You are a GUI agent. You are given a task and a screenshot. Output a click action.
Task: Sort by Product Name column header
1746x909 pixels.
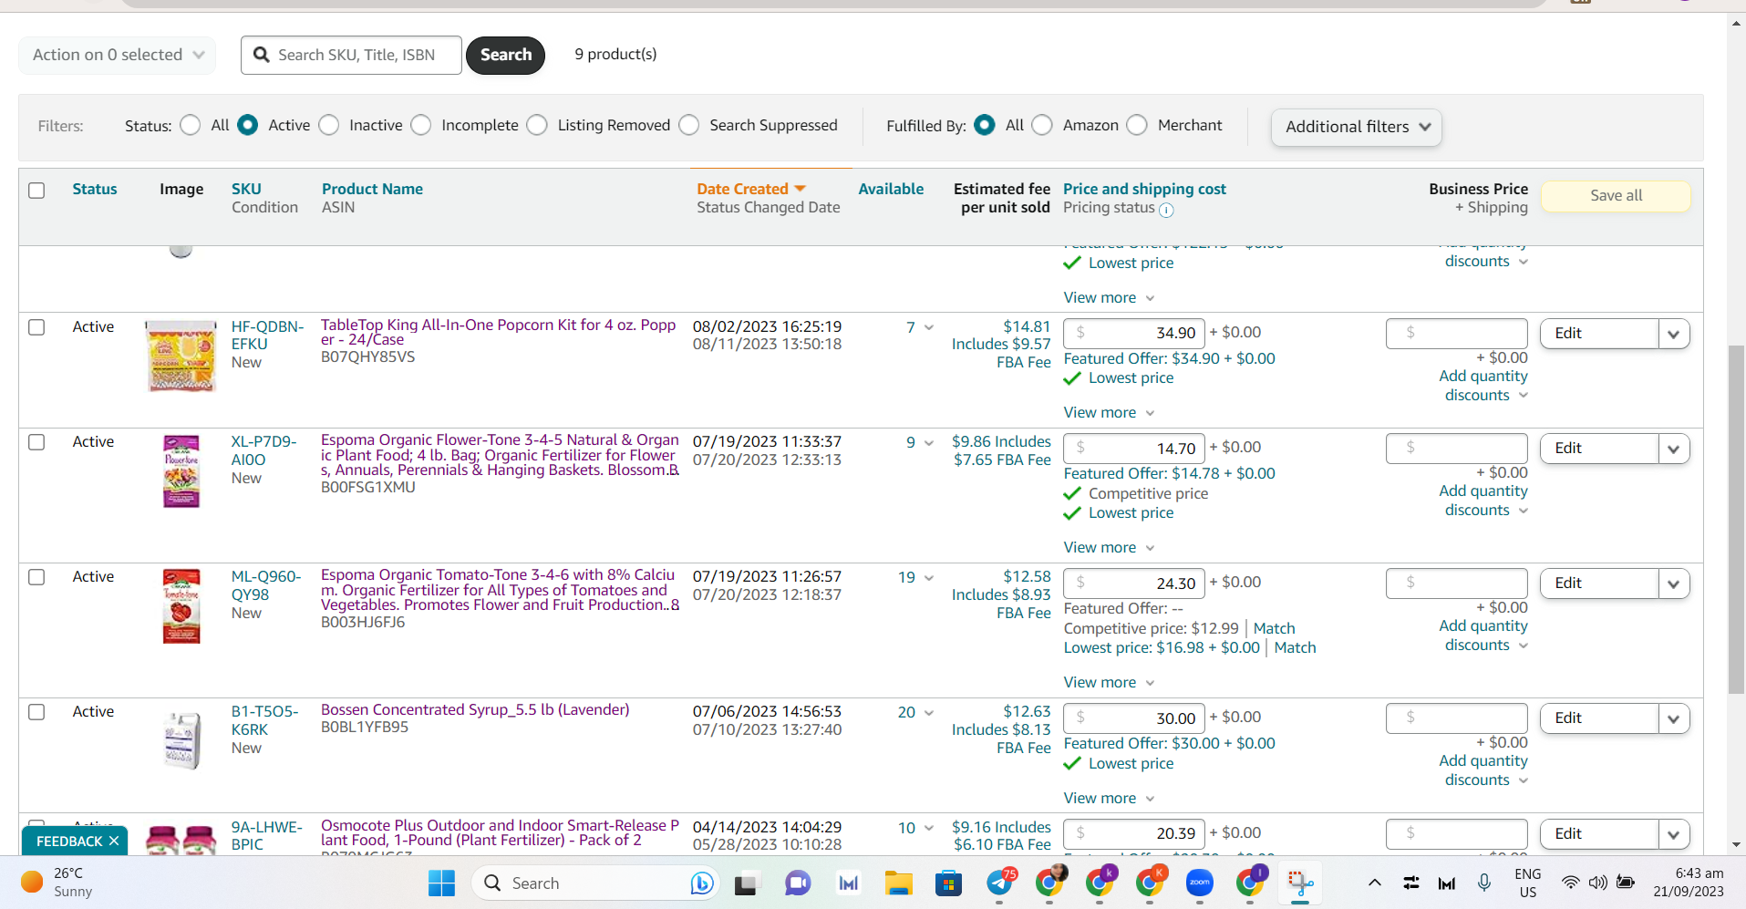coord(372,189)
